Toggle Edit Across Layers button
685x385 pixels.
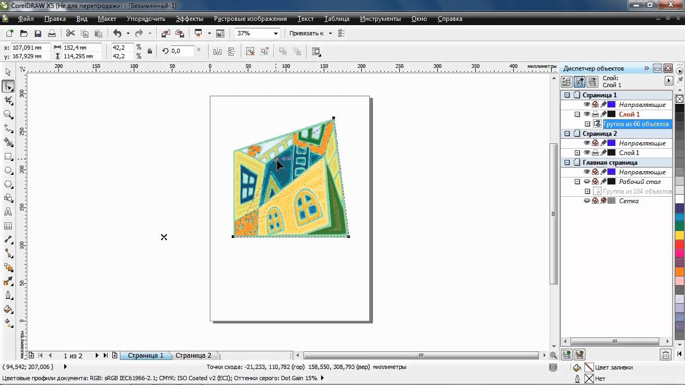(x=579, y=82)
